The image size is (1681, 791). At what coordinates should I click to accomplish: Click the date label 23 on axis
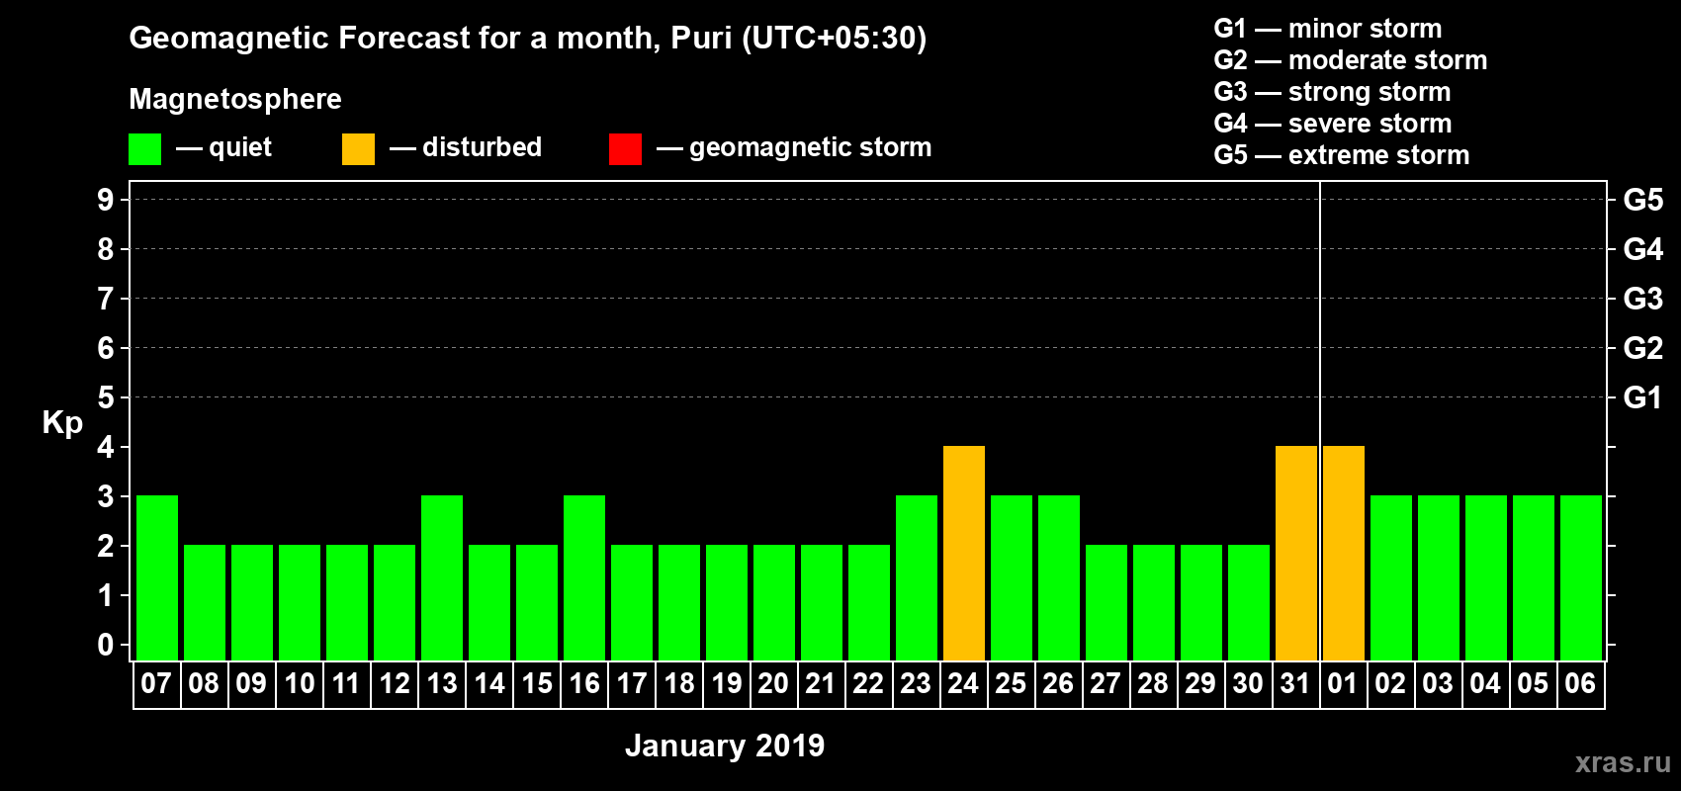click(x=916, y=683)
